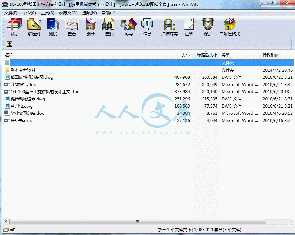Open the Help (帮助) menu
The width and height of the screenshot is (295, 235).
(109, 13)
